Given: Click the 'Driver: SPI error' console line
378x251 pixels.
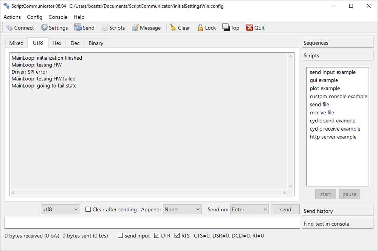Looking at the screenshot, I should (x=29, y=72).
